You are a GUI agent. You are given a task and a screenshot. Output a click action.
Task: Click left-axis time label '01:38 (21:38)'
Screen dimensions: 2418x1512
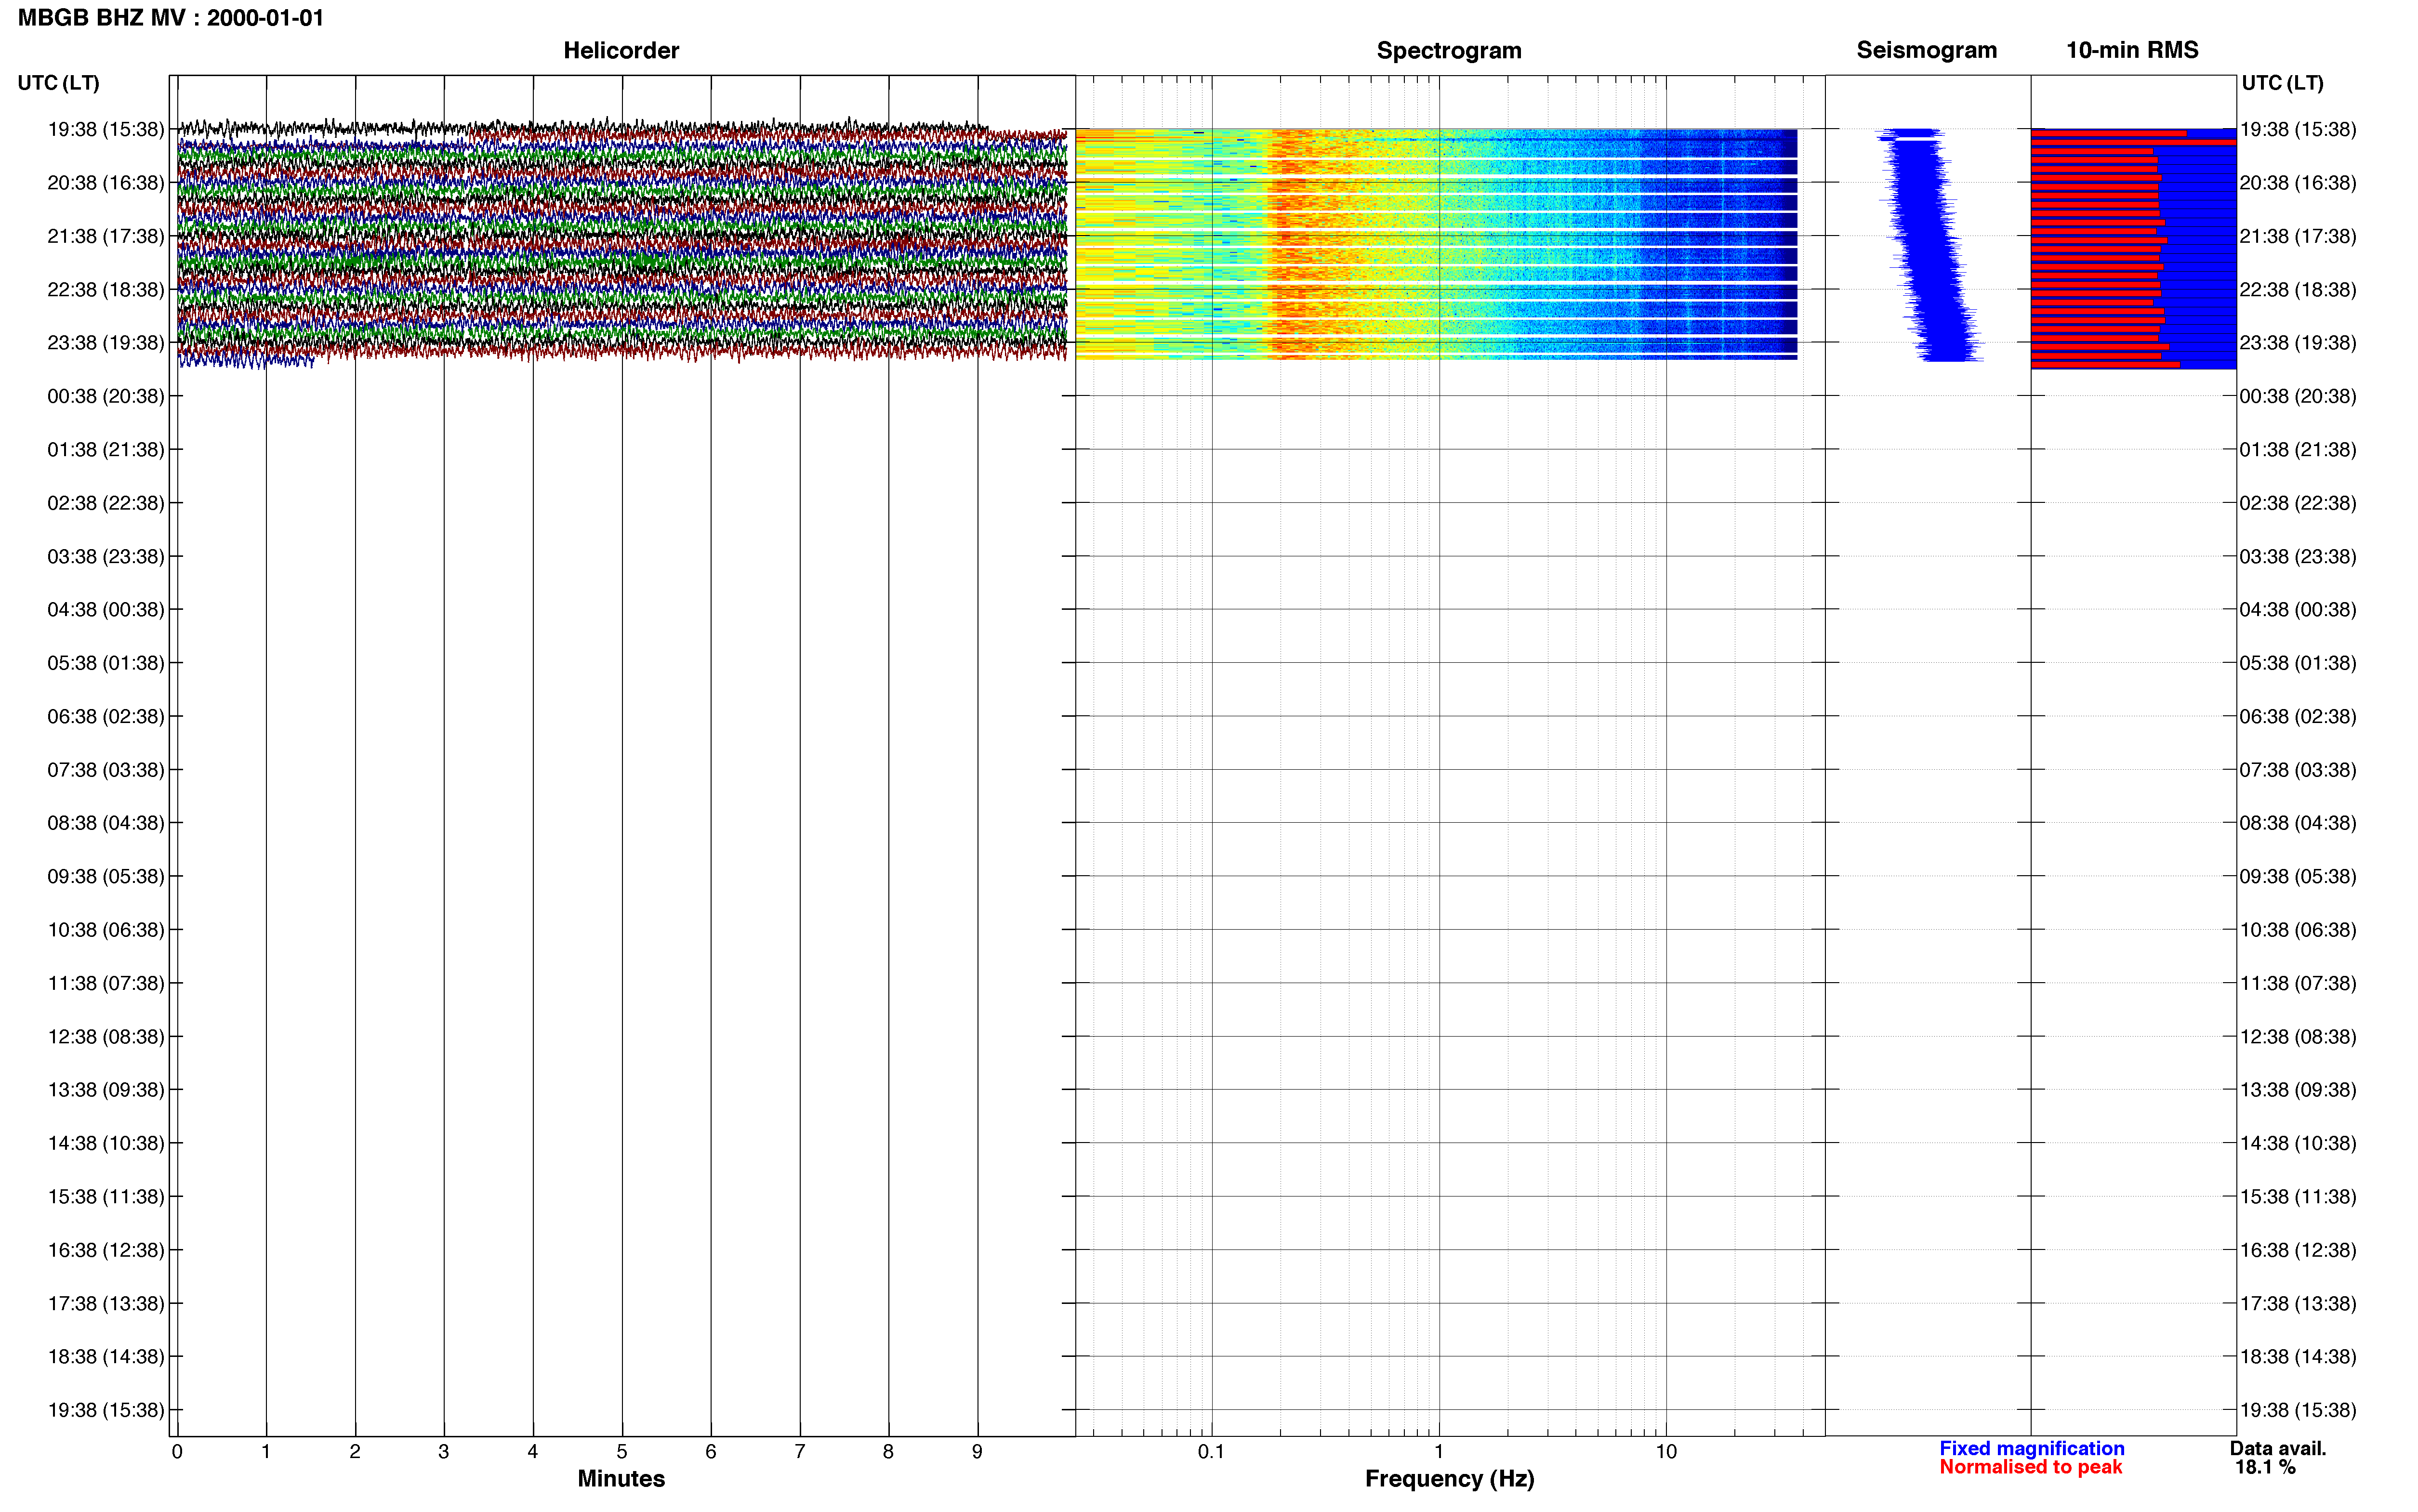tap(106, 450)
